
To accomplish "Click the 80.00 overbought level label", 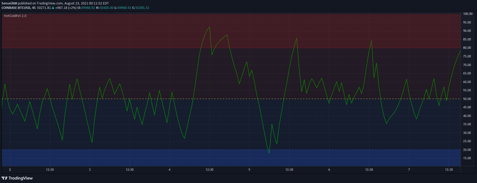I will coord(467,48).
